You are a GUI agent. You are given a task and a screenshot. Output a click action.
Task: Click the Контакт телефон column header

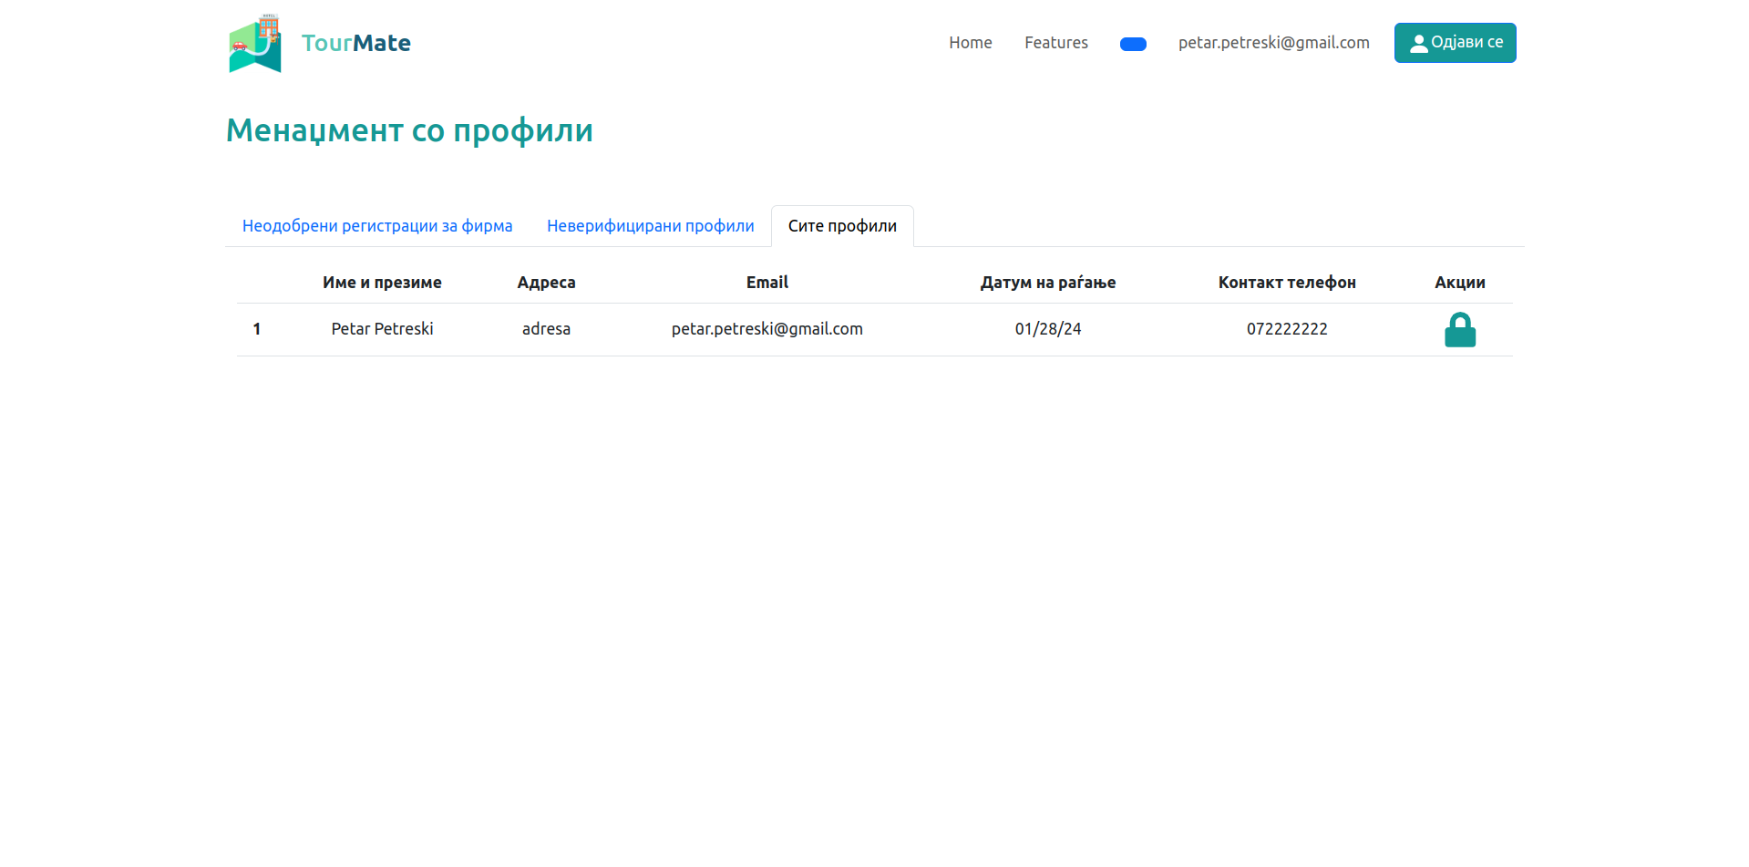pos(1286,283)
